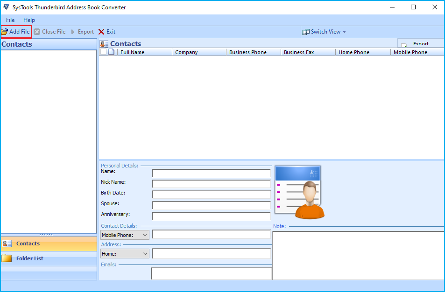
Task: Click the Emails text box
Action: (x=212, y=273)
